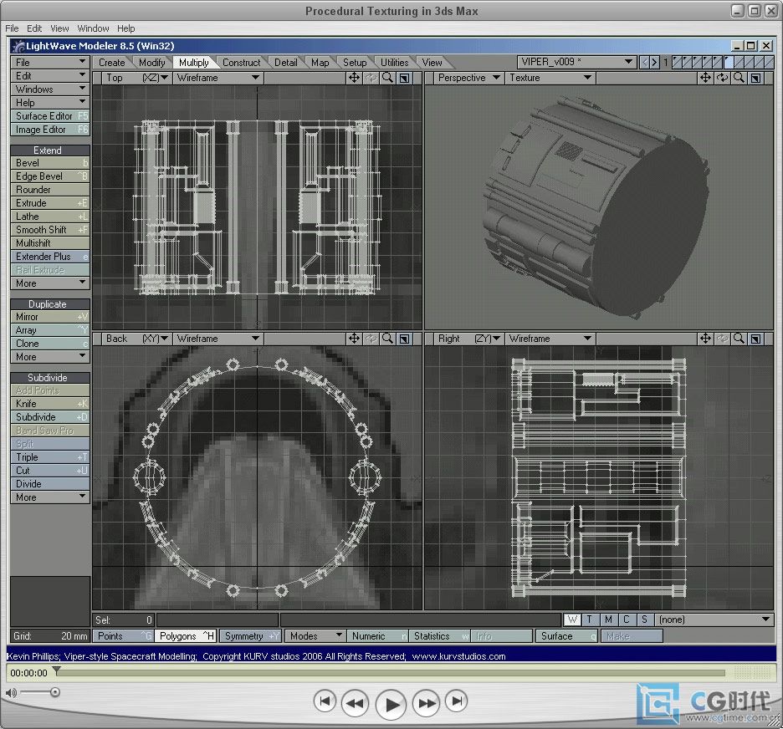The width and height of the screenshot is (783, 729).
Task: Toggle the M morph map mode button
Action: coord(608,619)
